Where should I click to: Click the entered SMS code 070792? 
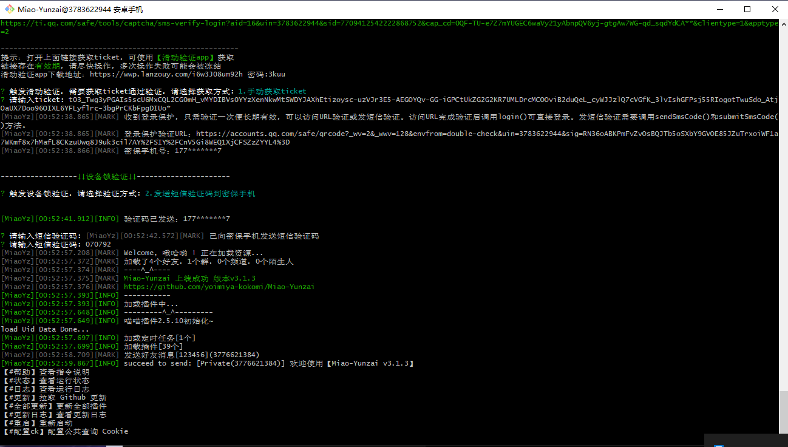98,244
